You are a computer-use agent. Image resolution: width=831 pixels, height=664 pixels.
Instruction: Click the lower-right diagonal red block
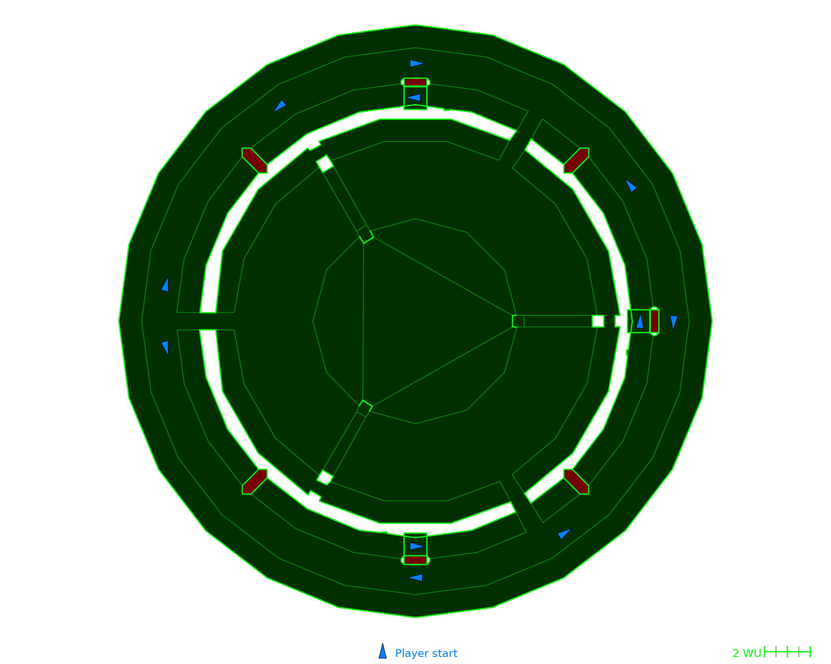click(x=576, y=481)
